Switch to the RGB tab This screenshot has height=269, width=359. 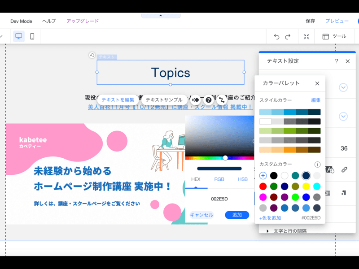[219, 179]
